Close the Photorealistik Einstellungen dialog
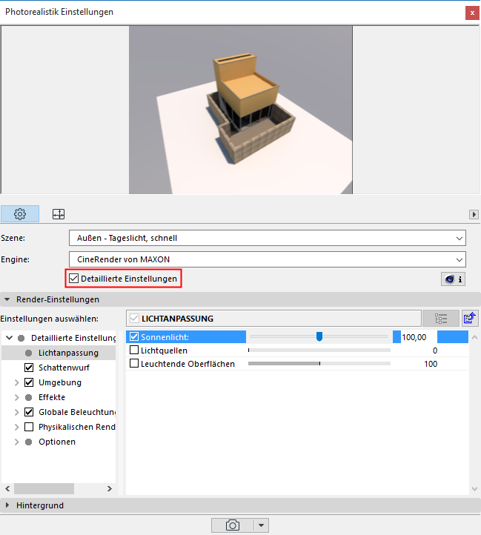Screen dimensions: 481x535 472,13
